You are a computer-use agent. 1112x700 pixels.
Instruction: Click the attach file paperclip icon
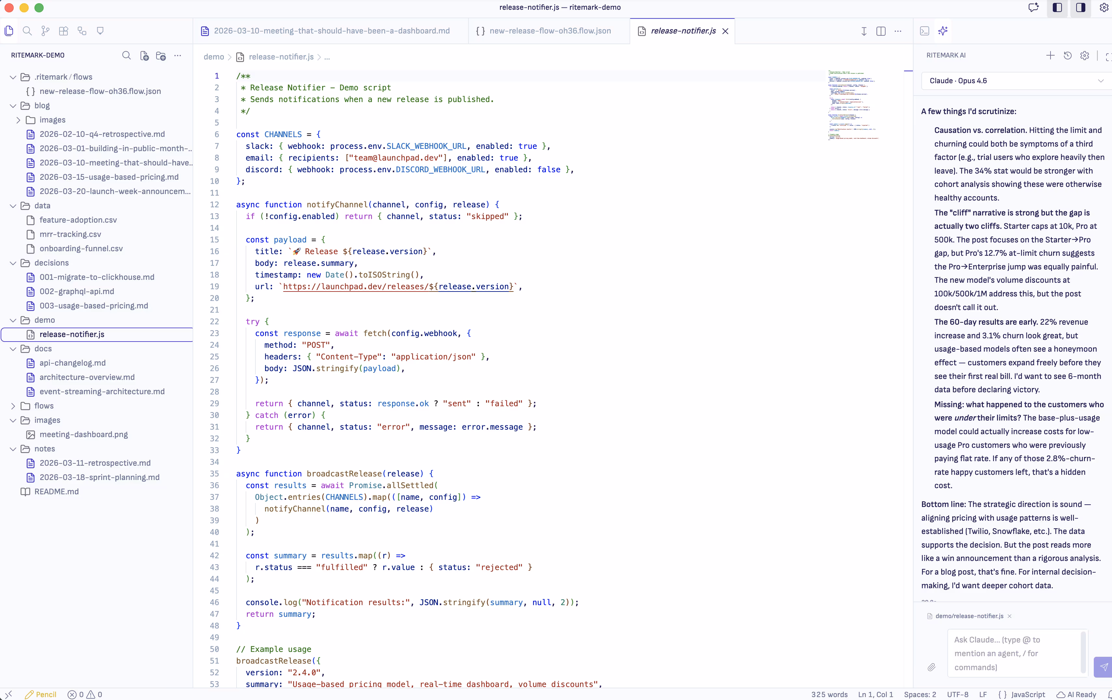(931, 667)
